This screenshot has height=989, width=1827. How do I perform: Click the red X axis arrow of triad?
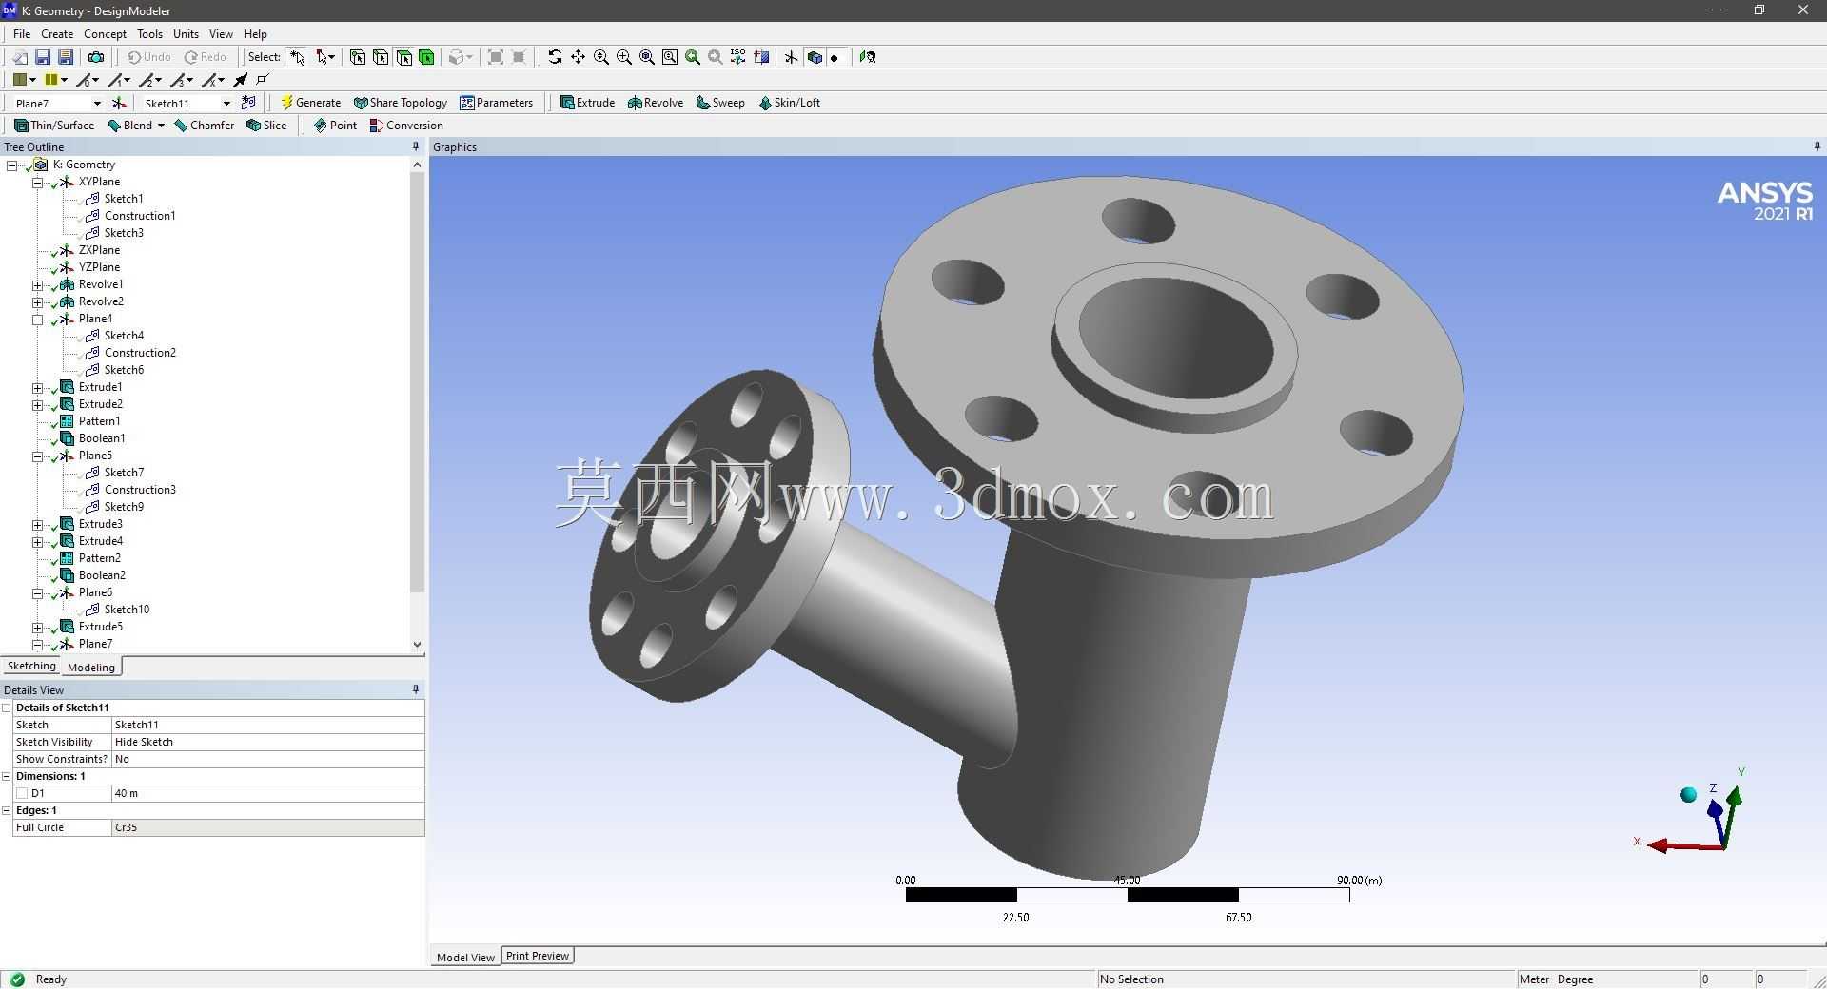(1684, 845)
